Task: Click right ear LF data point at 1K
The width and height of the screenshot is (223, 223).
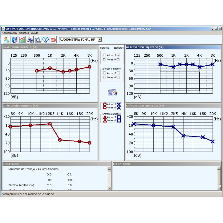Action: coord(50,68)
